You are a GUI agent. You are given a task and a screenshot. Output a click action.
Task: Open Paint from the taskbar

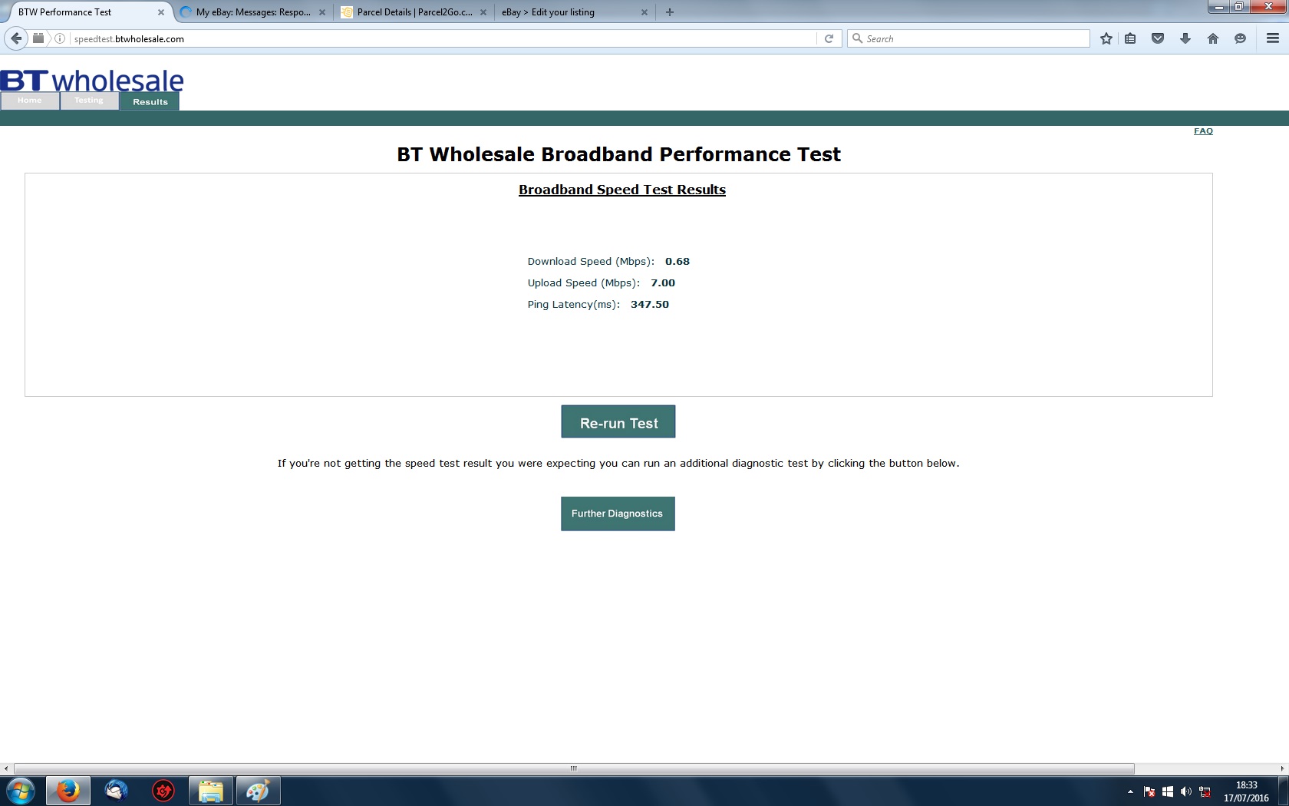258,791
